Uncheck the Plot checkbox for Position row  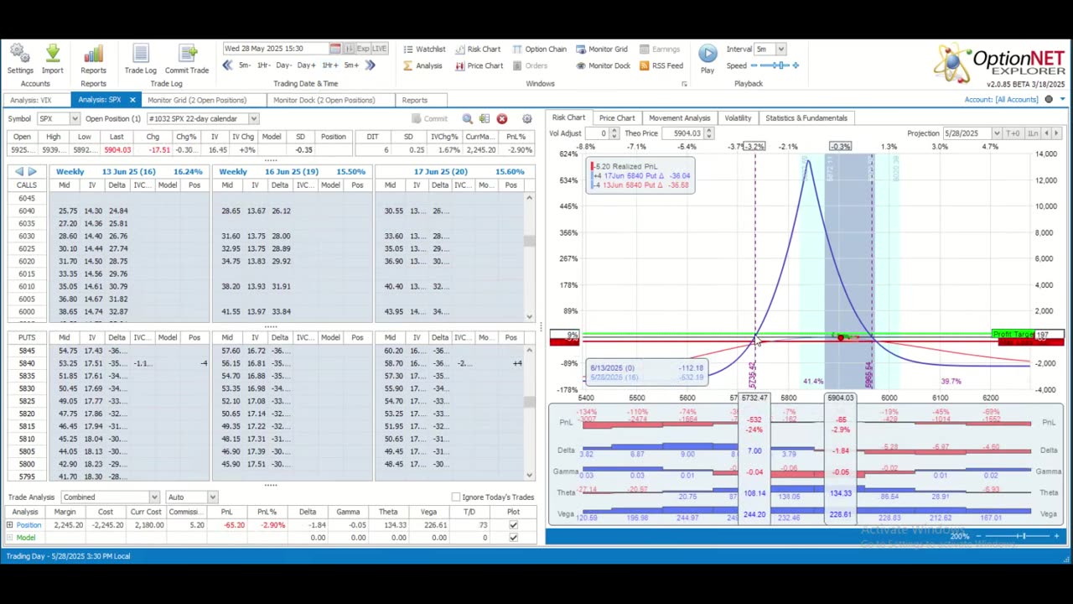[x=513, y=525]
